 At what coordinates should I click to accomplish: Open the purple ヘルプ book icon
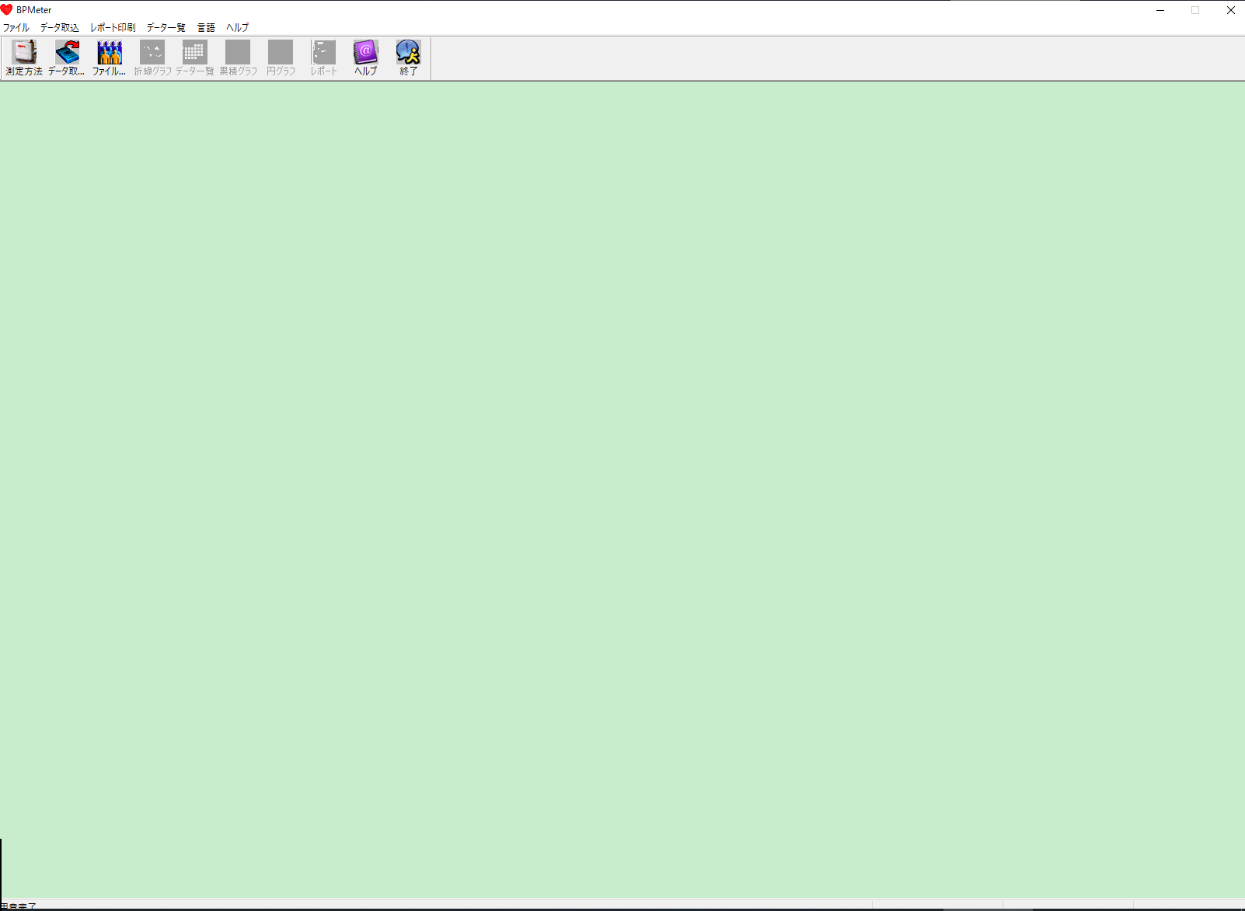[x=366, y=58]
